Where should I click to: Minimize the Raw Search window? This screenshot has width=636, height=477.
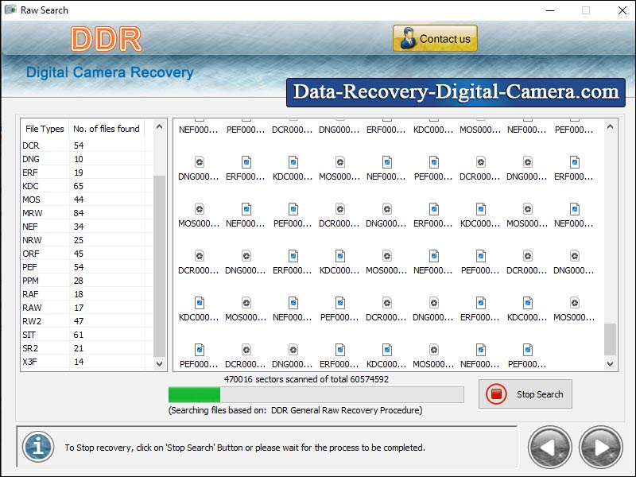pos(550,10)
